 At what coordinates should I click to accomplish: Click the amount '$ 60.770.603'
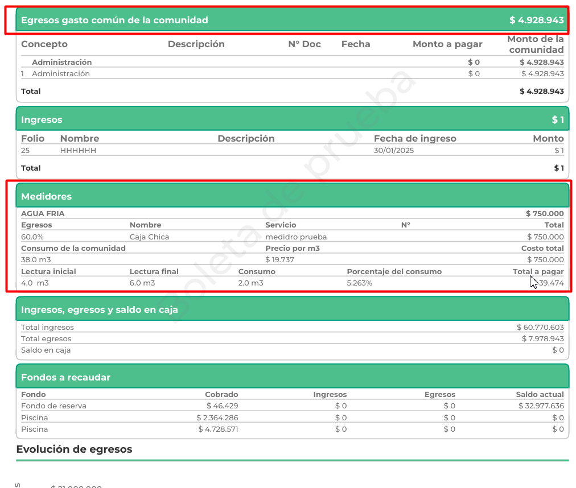[540, 328]
